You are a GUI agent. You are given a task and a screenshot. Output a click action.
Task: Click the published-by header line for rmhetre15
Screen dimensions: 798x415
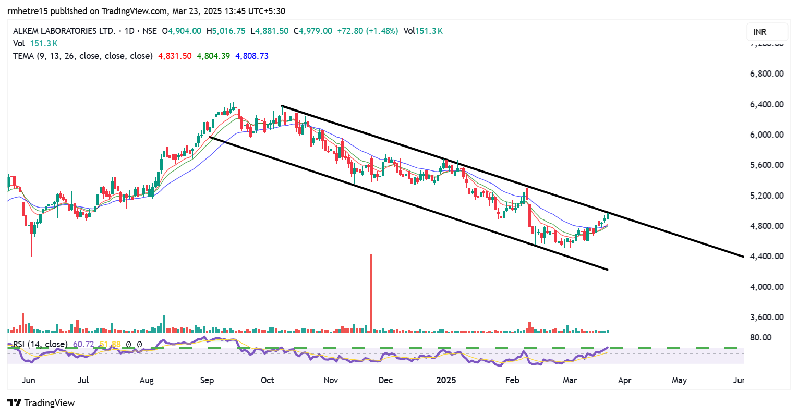[x=146, y=11]
